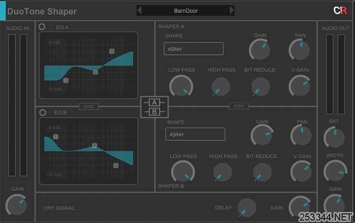Image resolution: width=355 pixels, height=223 pixels.
Task: Click the EQ A curve graph
Action: [89, 65]
